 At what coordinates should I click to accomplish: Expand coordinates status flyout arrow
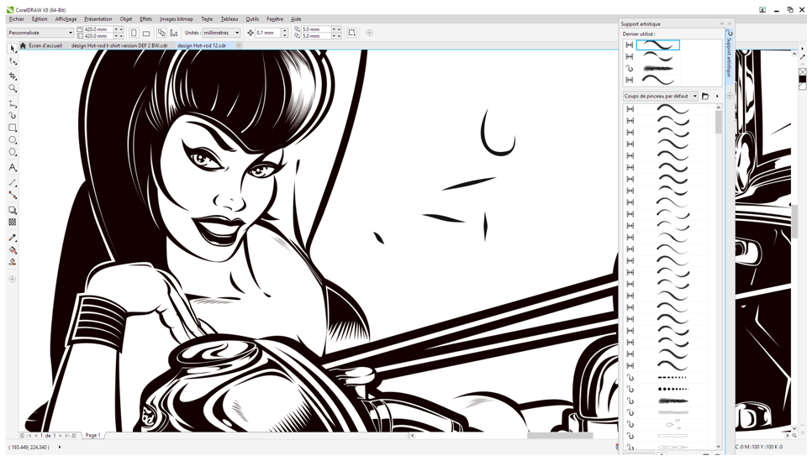[59, 447]
